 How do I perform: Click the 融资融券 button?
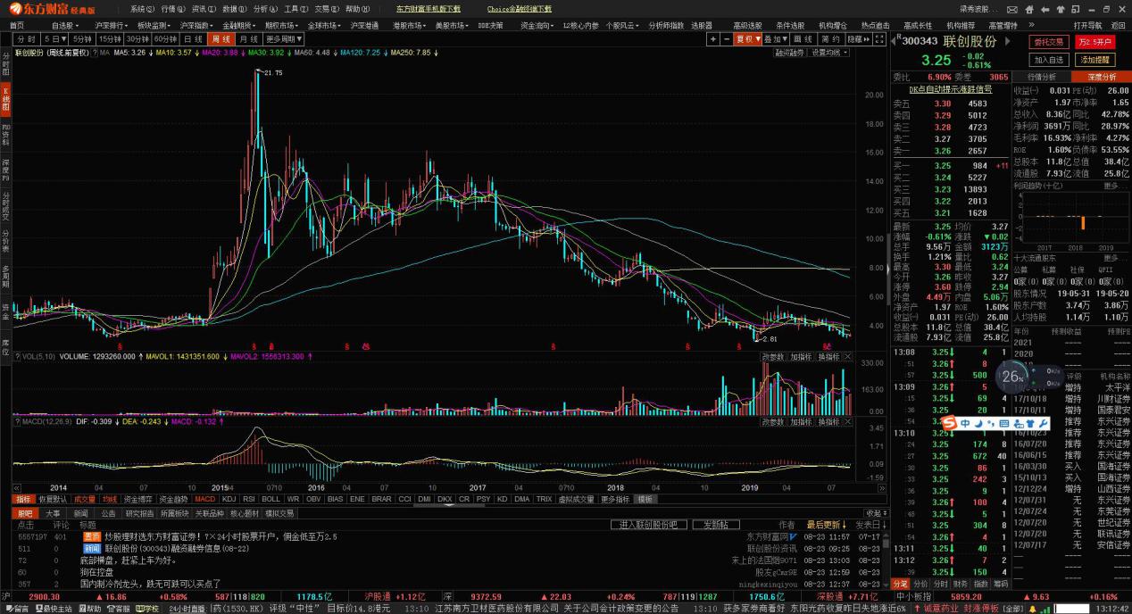(x=790, y=53)
